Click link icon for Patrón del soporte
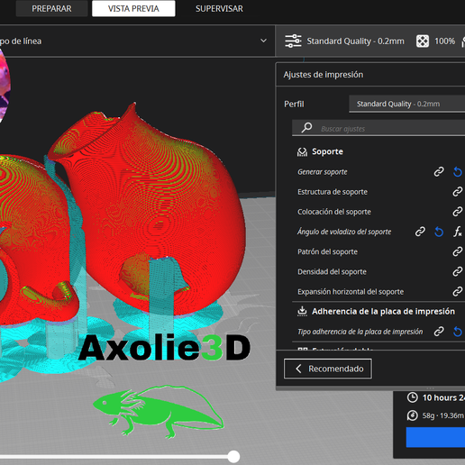The image size is (465, 465). [x=457, y=251]
